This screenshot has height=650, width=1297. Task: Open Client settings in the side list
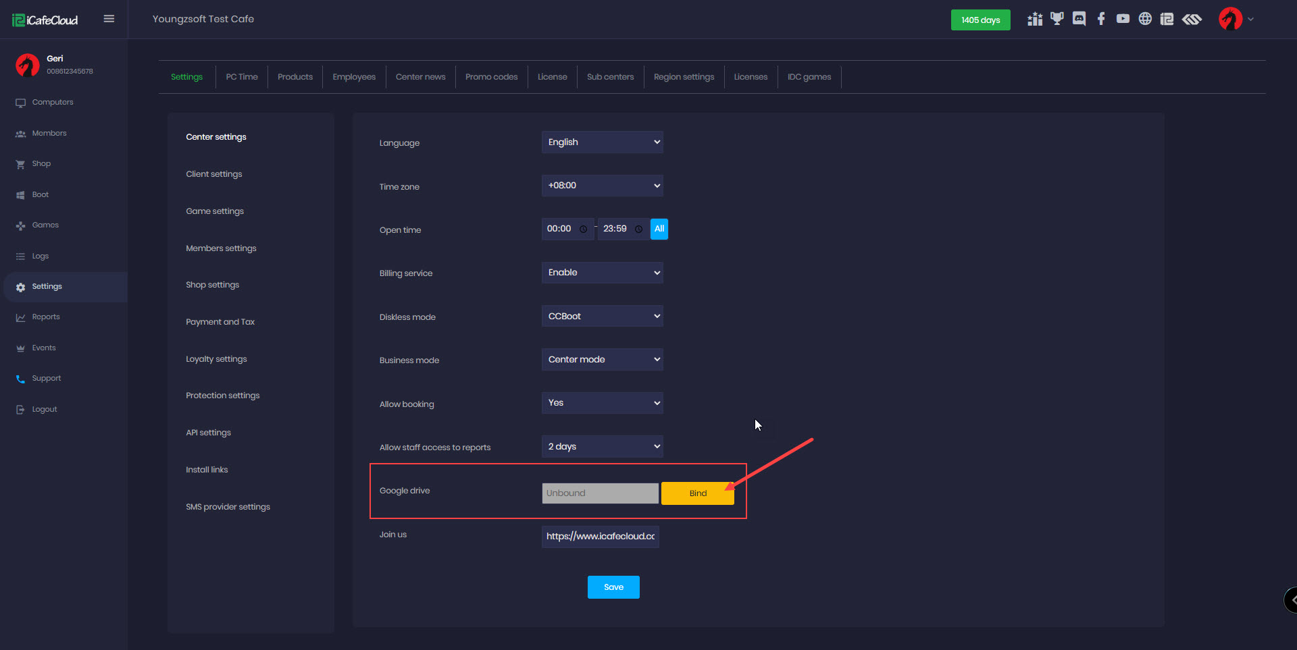click(x=214, y=174)
